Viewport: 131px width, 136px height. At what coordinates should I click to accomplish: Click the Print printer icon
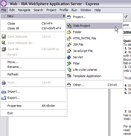tap(4, 83)
